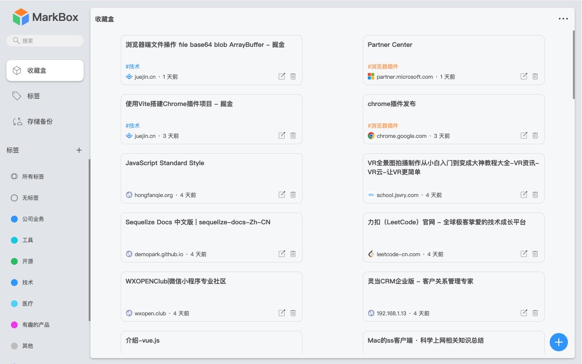Click the #浏览器插件 tag on chrome插件发布 card

point(383,126)
